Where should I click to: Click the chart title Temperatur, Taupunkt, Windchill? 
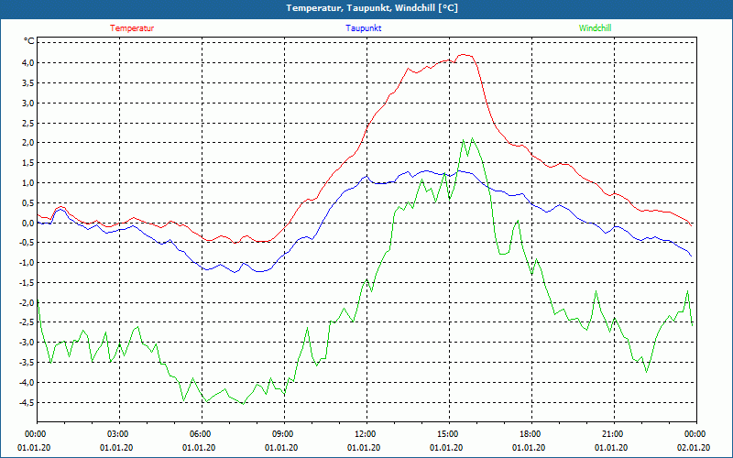point(372,8)
